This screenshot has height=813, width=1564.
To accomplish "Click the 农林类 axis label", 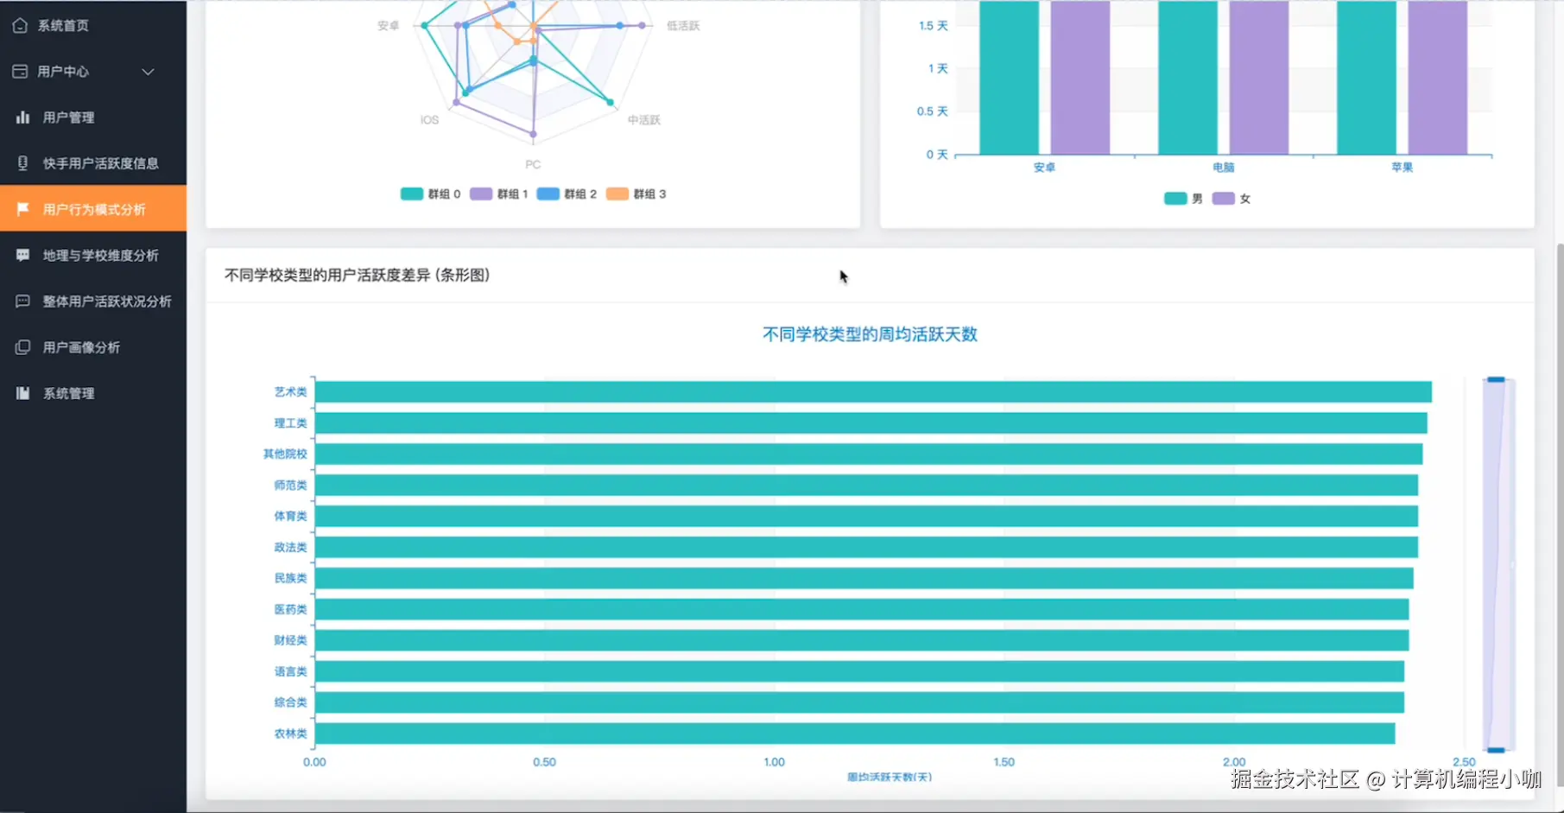I will (290, 733).
